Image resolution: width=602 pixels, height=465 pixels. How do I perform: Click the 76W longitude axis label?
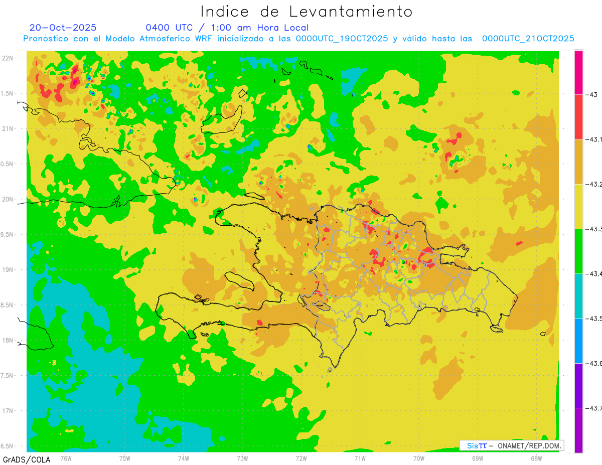point(66,458)
